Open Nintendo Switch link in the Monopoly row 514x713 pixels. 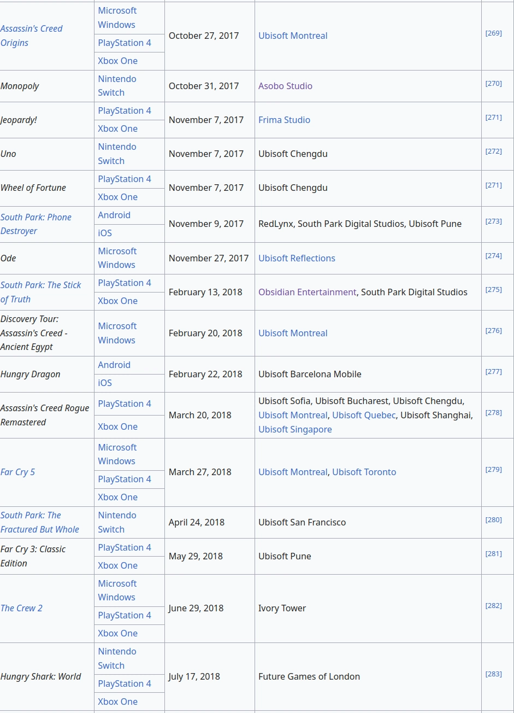(117, 86)
